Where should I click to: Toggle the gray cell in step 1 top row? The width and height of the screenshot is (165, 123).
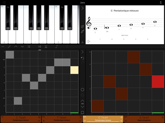10,55
